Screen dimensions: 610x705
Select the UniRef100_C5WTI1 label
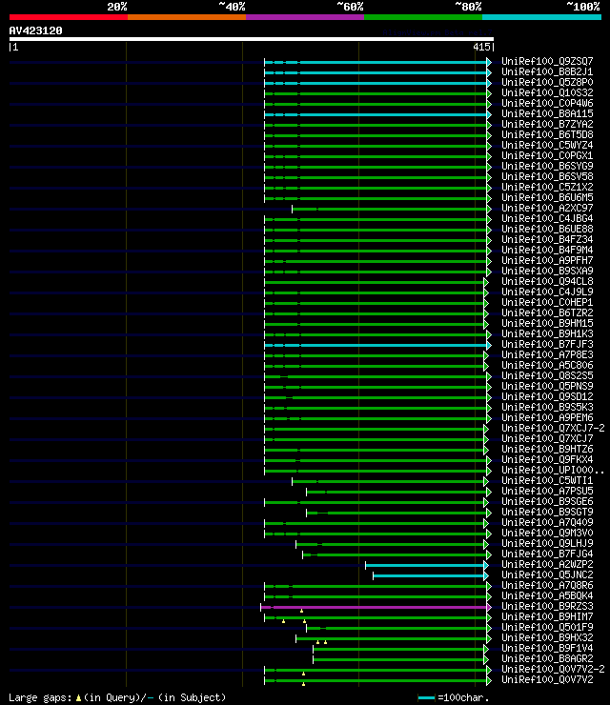pyautogui.click(x=547, y=481)
